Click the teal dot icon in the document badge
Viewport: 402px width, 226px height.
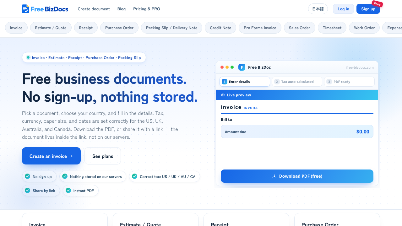tap(28, 57)
